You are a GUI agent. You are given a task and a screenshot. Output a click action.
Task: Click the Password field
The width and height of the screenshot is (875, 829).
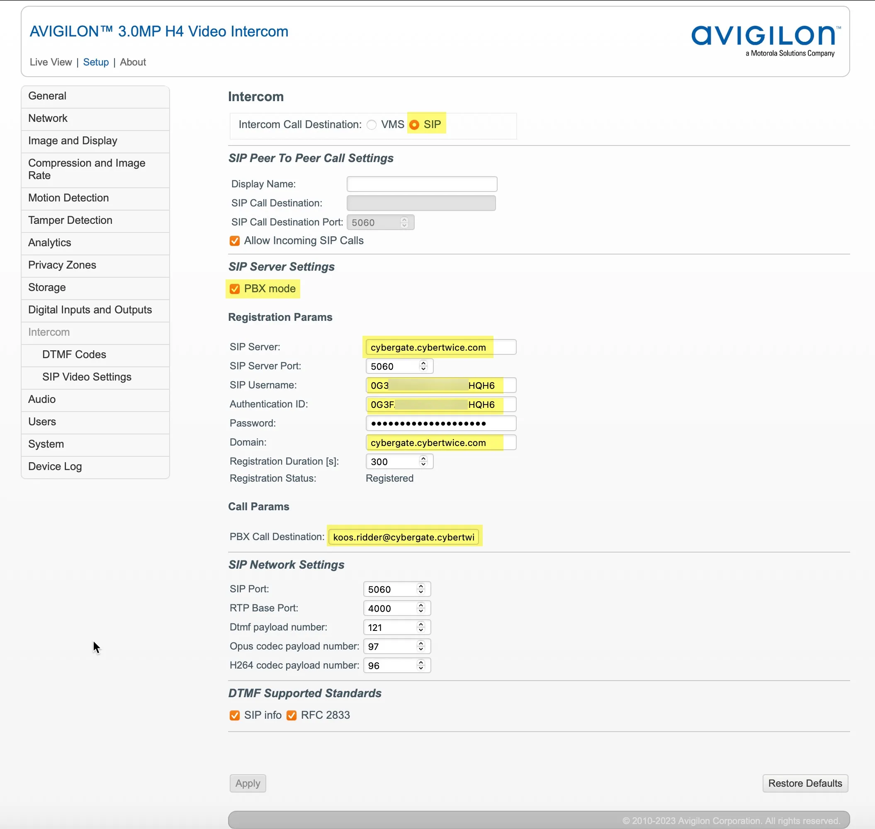pos(441,424)
